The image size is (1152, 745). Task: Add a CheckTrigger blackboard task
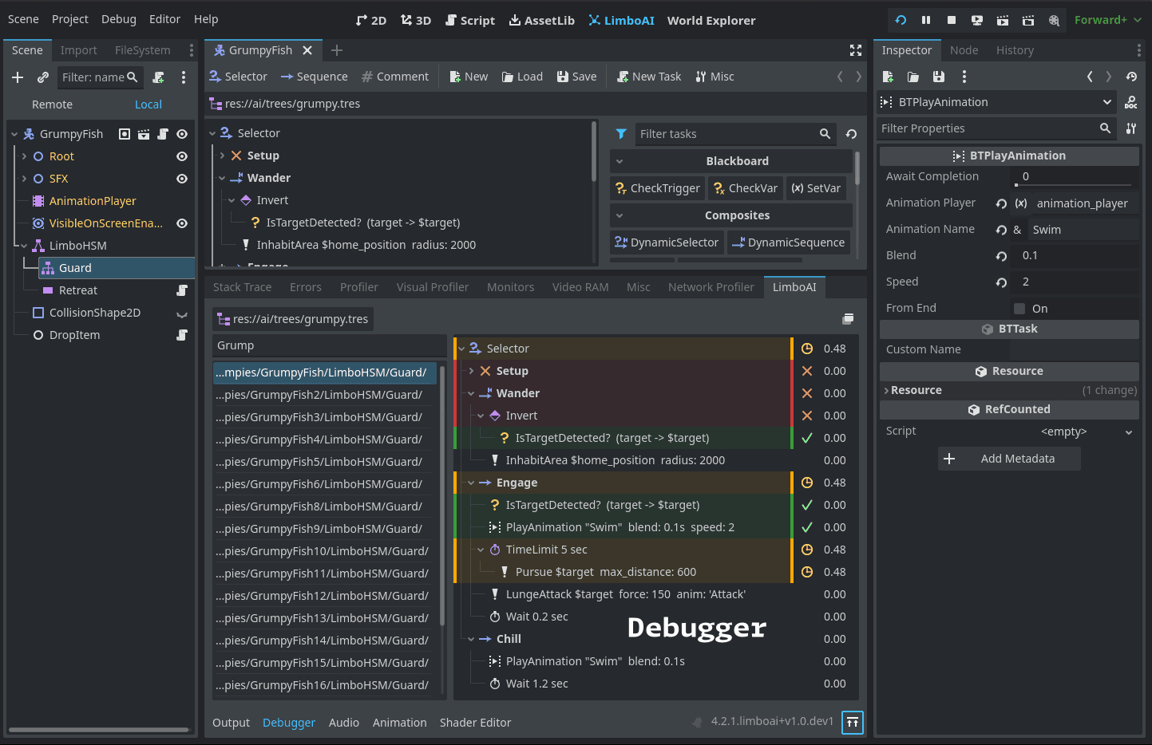[x=657, y=187]
